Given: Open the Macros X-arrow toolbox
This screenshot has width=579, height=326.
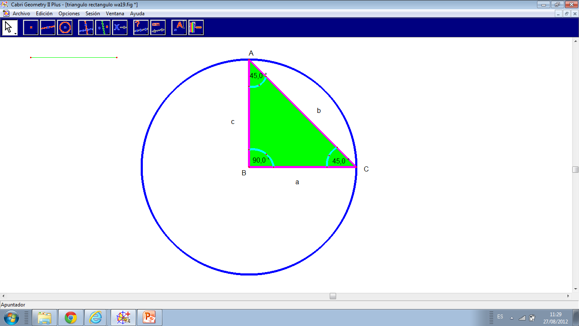Looking at the screenshot, I should pyautogui.click(x=120, y=28).
